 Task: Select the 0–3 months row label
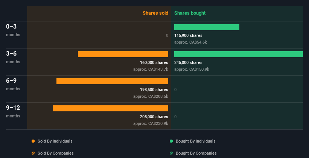coord(12,26)
